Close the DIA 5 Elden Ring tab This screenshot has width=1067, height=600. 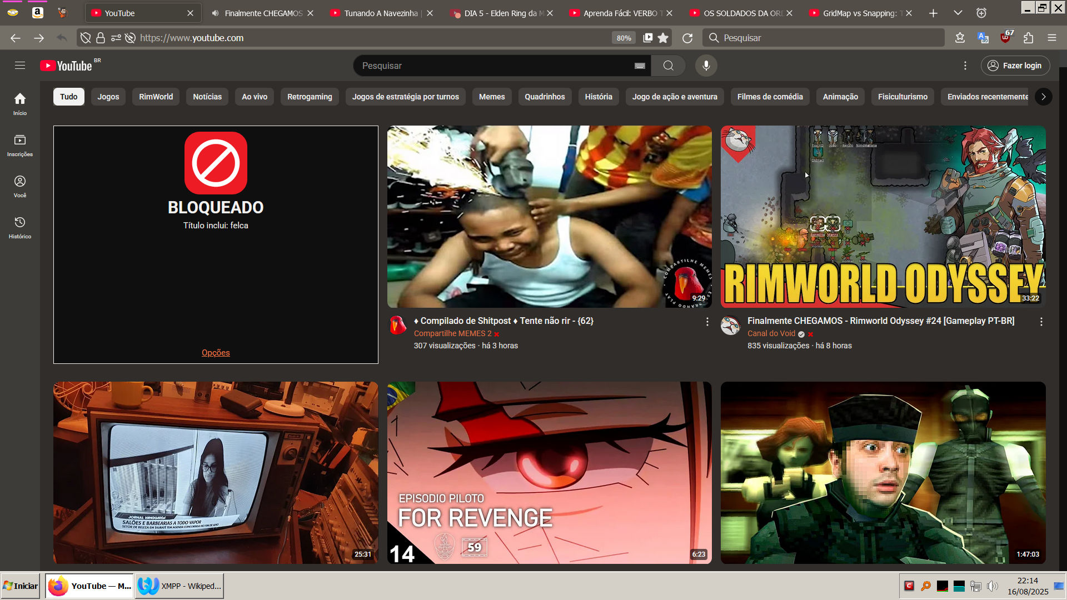pyautogui.click(x=550, y=13)
